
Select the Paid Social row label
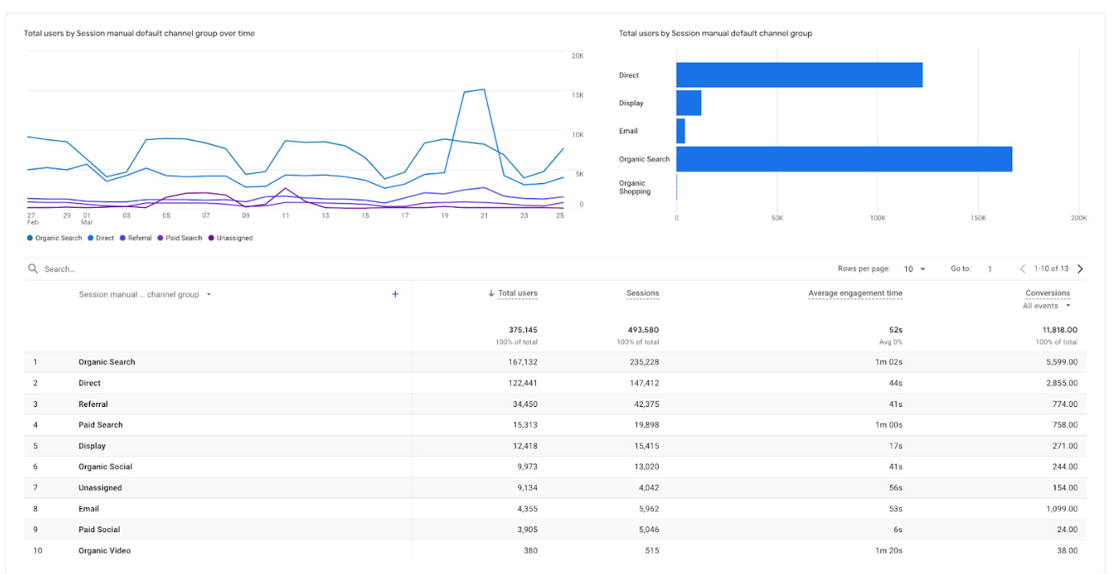99,530
